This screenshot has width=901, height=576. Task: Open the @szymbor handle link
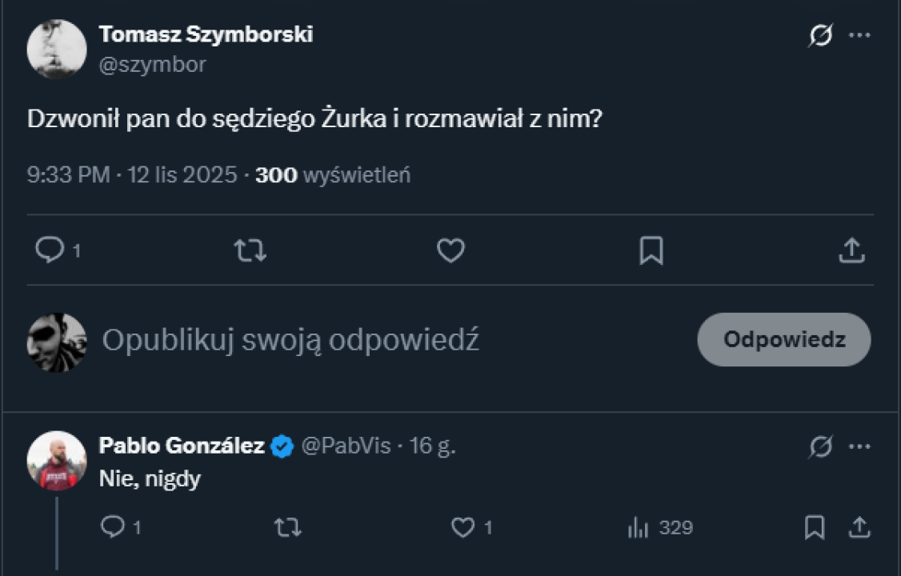click(x=152, y=65)
